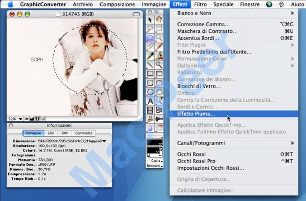Open the script menu icon in menu bar
Viewport: 306px width, 201px height.
click(x=281, y=4)
